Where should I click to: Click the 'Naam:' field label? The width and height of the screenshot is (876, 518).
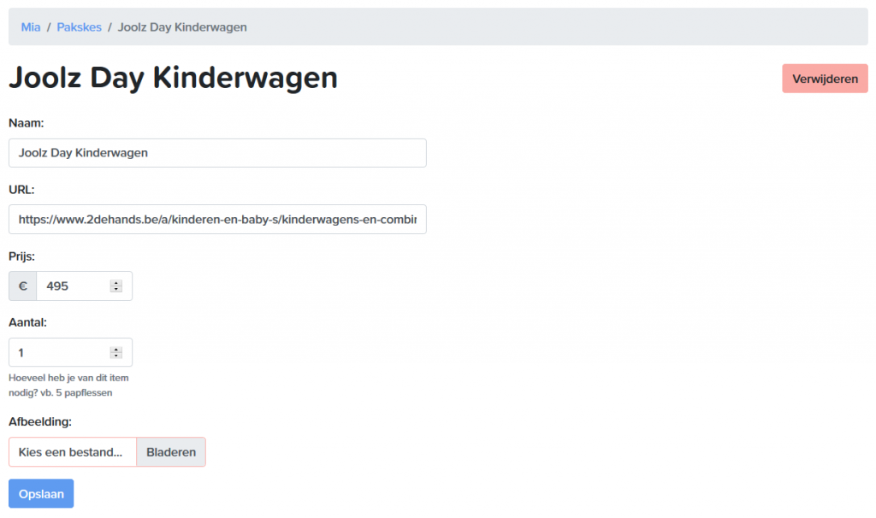point(27,123)
